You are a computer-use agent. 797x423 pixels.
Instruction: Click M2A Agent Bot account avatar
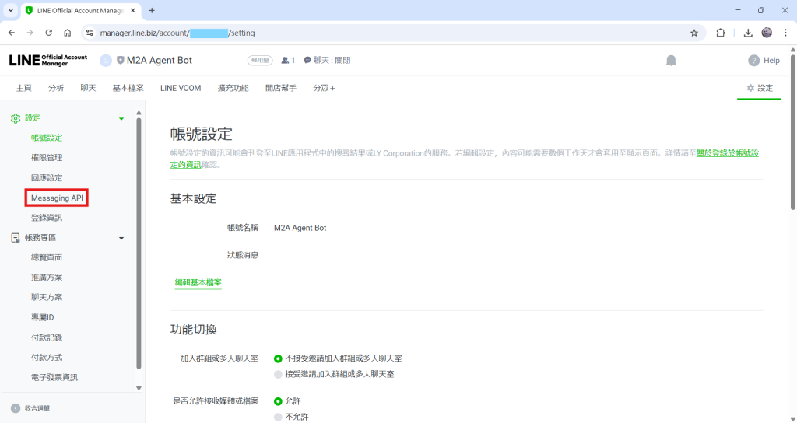(106, 61)
